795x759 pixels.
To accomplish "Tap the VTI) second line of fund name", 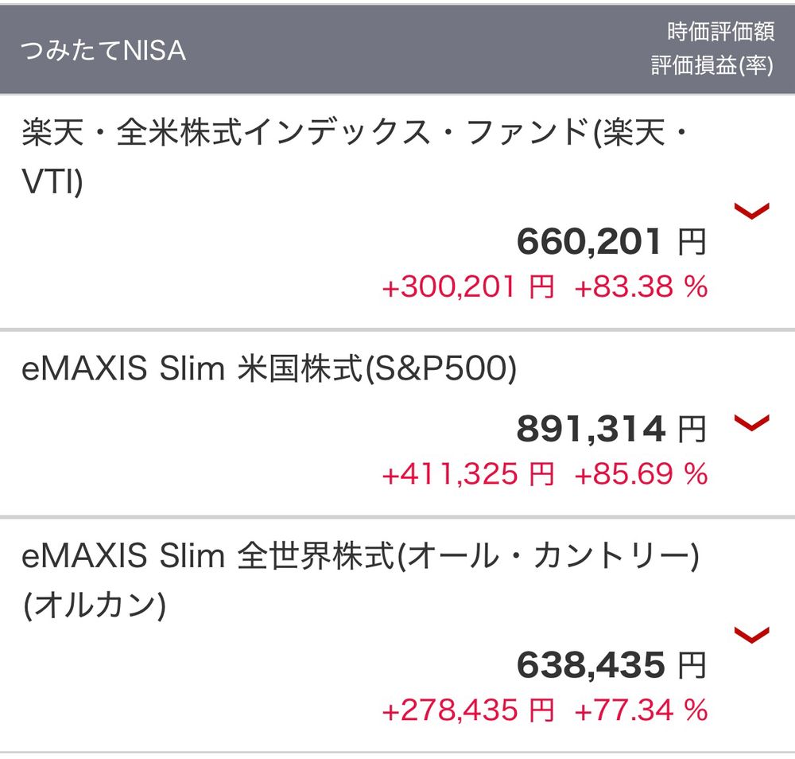I will 52,184.
